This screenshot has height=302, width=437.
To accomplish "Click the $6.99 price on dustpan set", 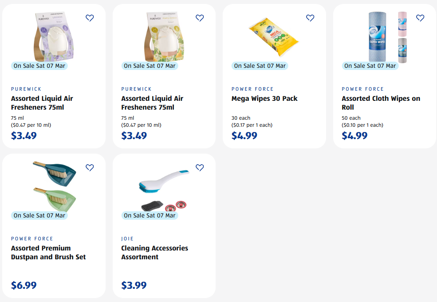I will tap(24, 285).
